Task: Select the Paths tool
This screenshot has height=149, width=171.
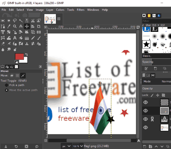Action: pyautogui.click(x=3, y=27)
